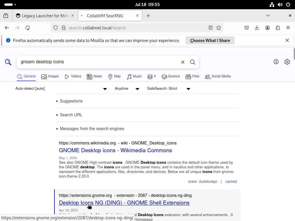
Task: Open the Firefox account icon
Action: (267, 28)
